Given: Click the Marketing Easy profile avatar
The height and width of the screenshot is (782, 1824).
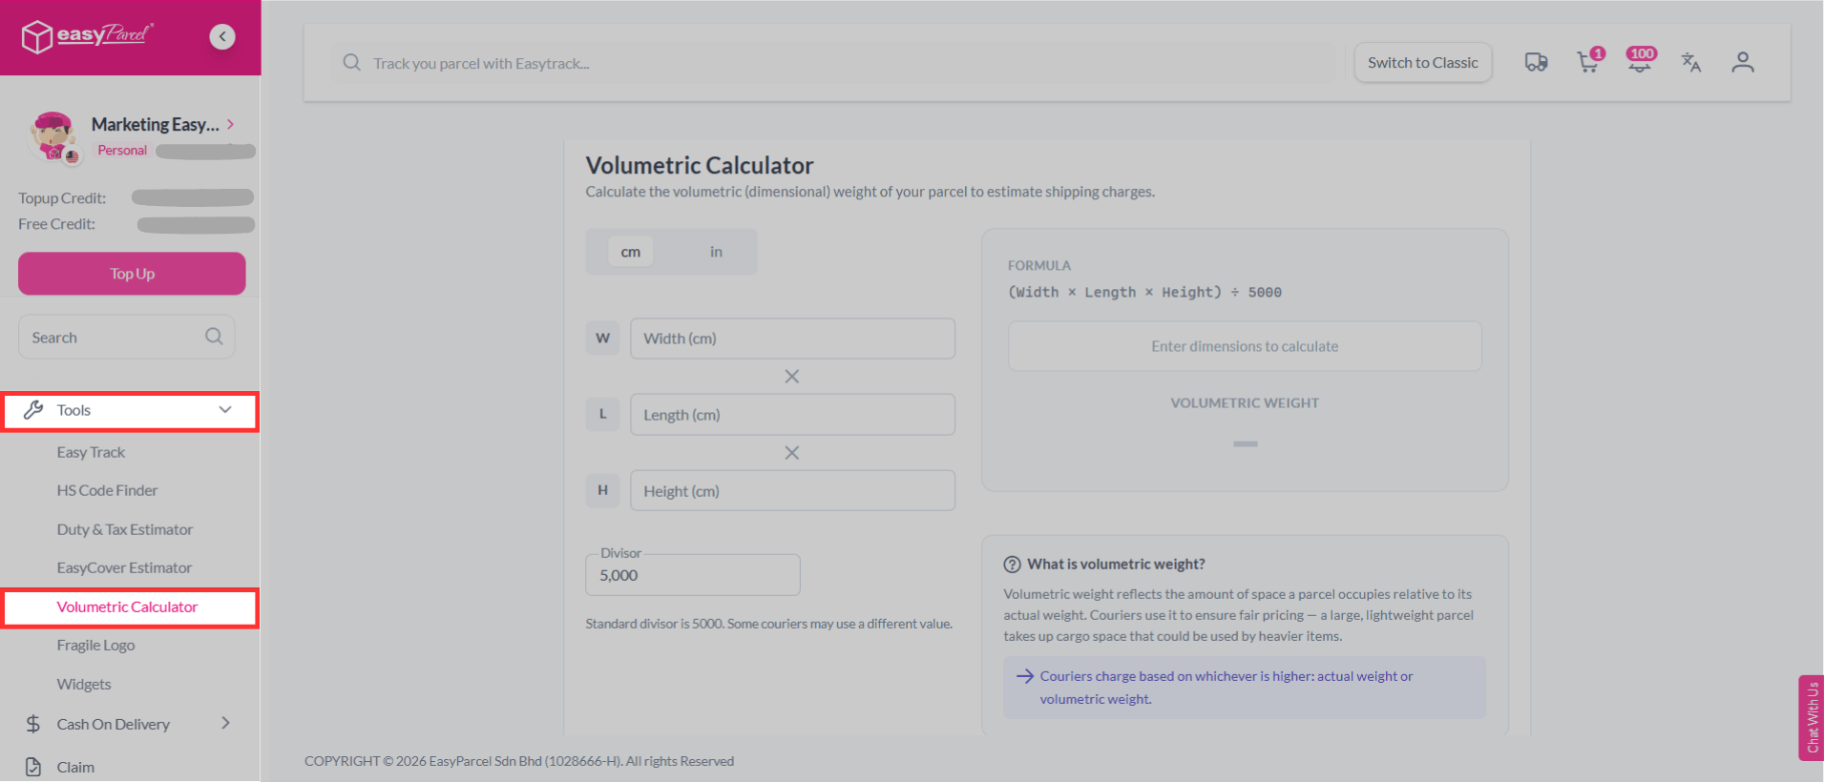Looking at the screenshot, I should click(53, 137).
